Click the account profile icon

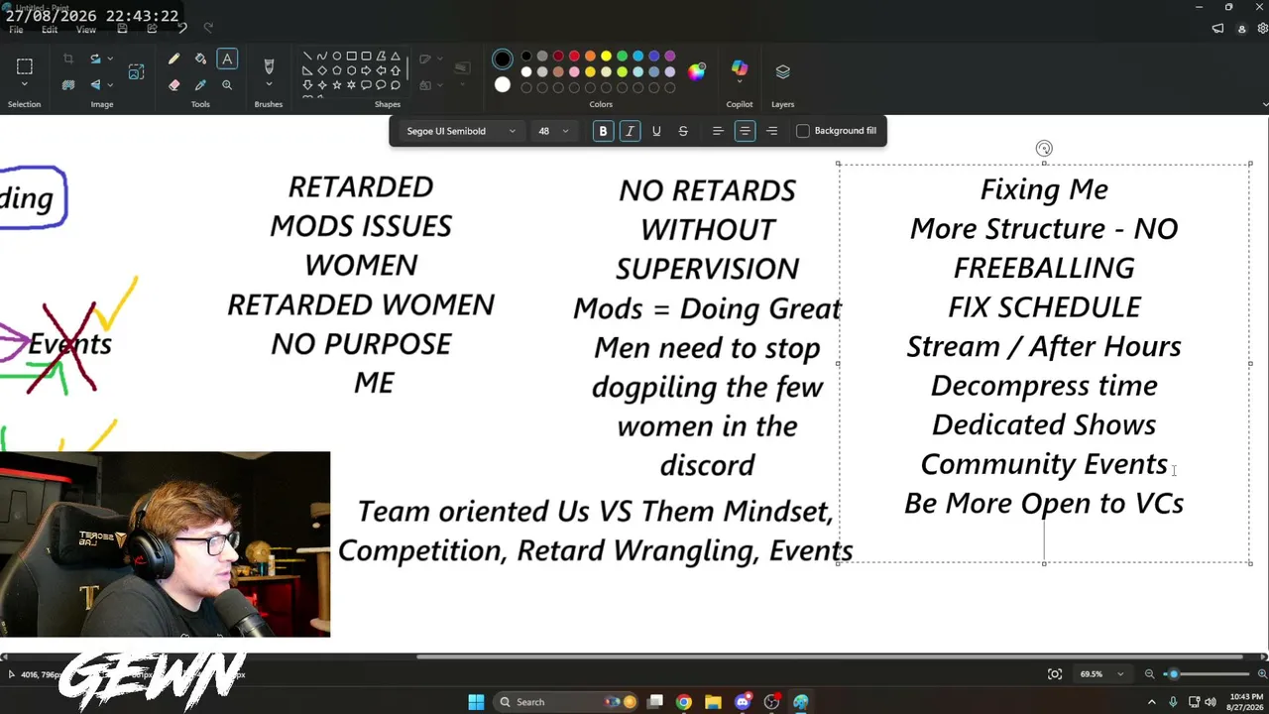click(1242, 29)
